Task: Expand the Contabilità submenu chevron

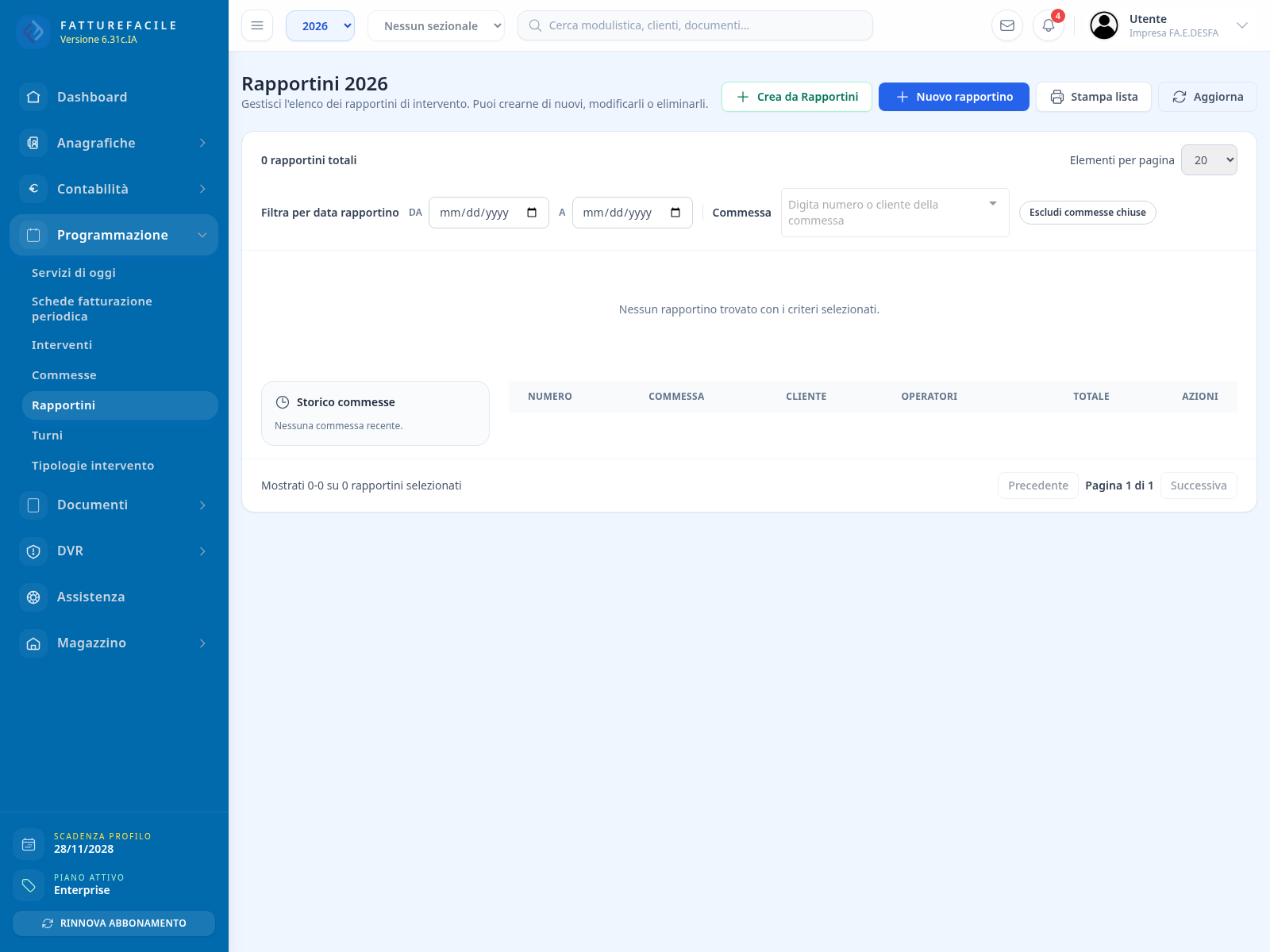Action: tap(202, 189)
